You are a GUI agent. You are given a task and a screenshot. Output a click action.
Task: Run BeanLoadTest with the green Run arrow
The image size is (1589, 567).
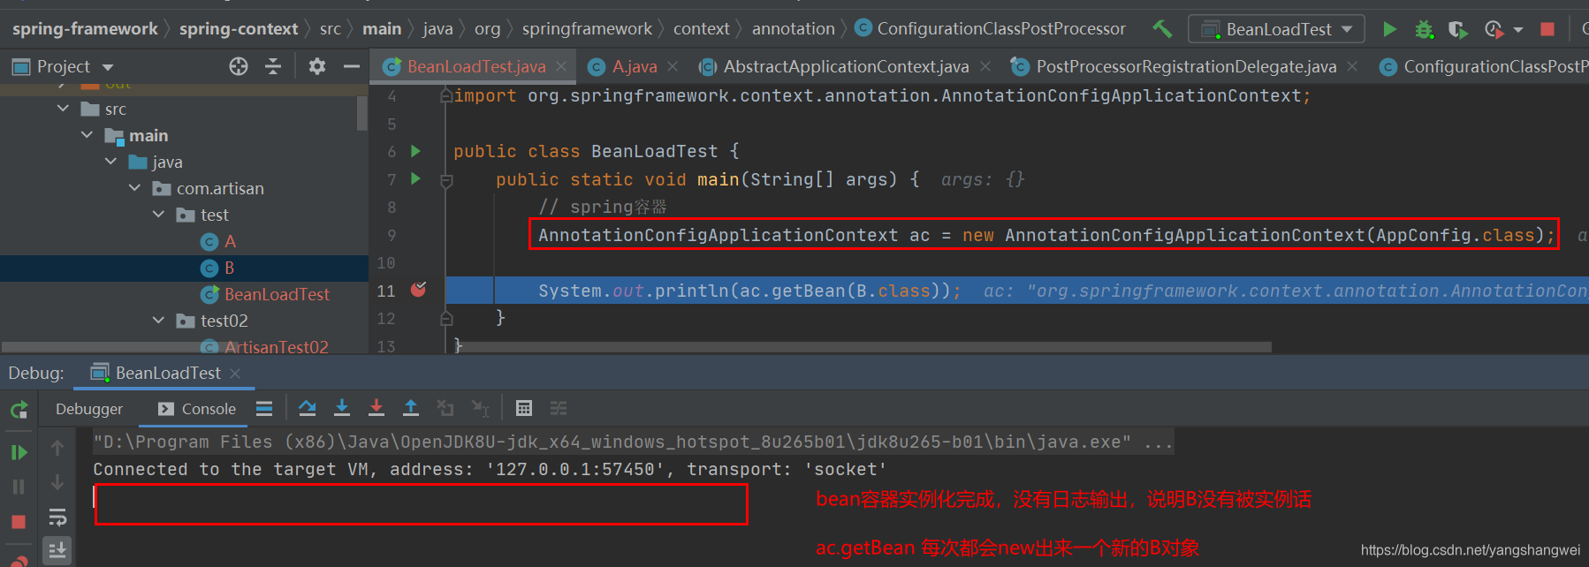coord(1389,29)
